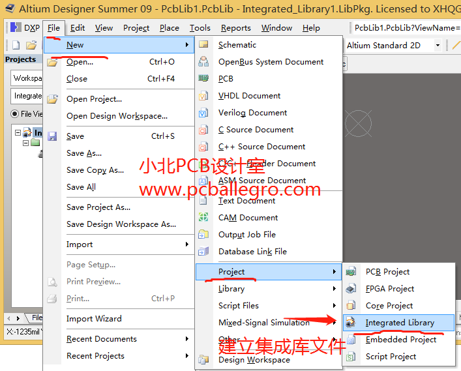Open the File menu
Screen dimensions: 461x371
[53, 28]
